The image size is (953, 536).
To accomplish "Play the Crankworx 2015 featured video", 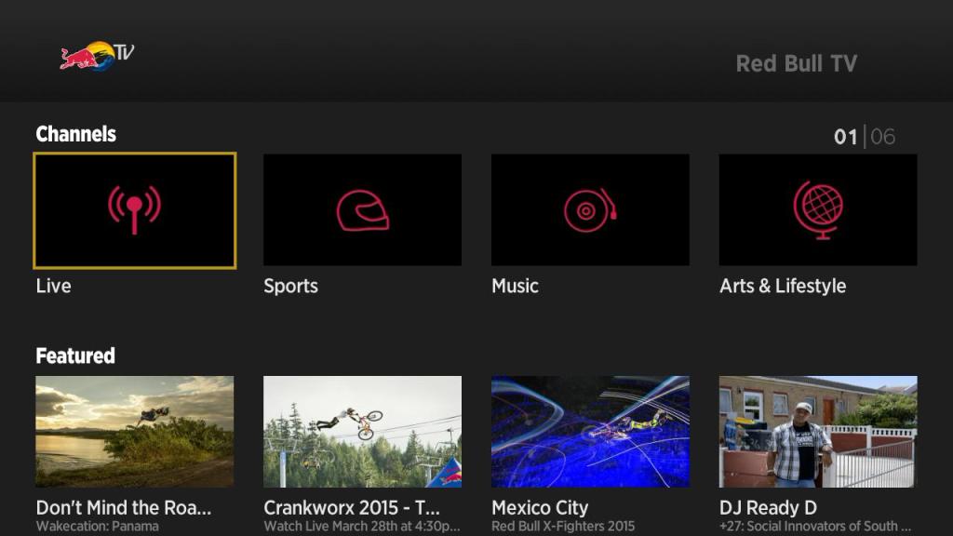I will pyautogui.click(x=362, y=431).
